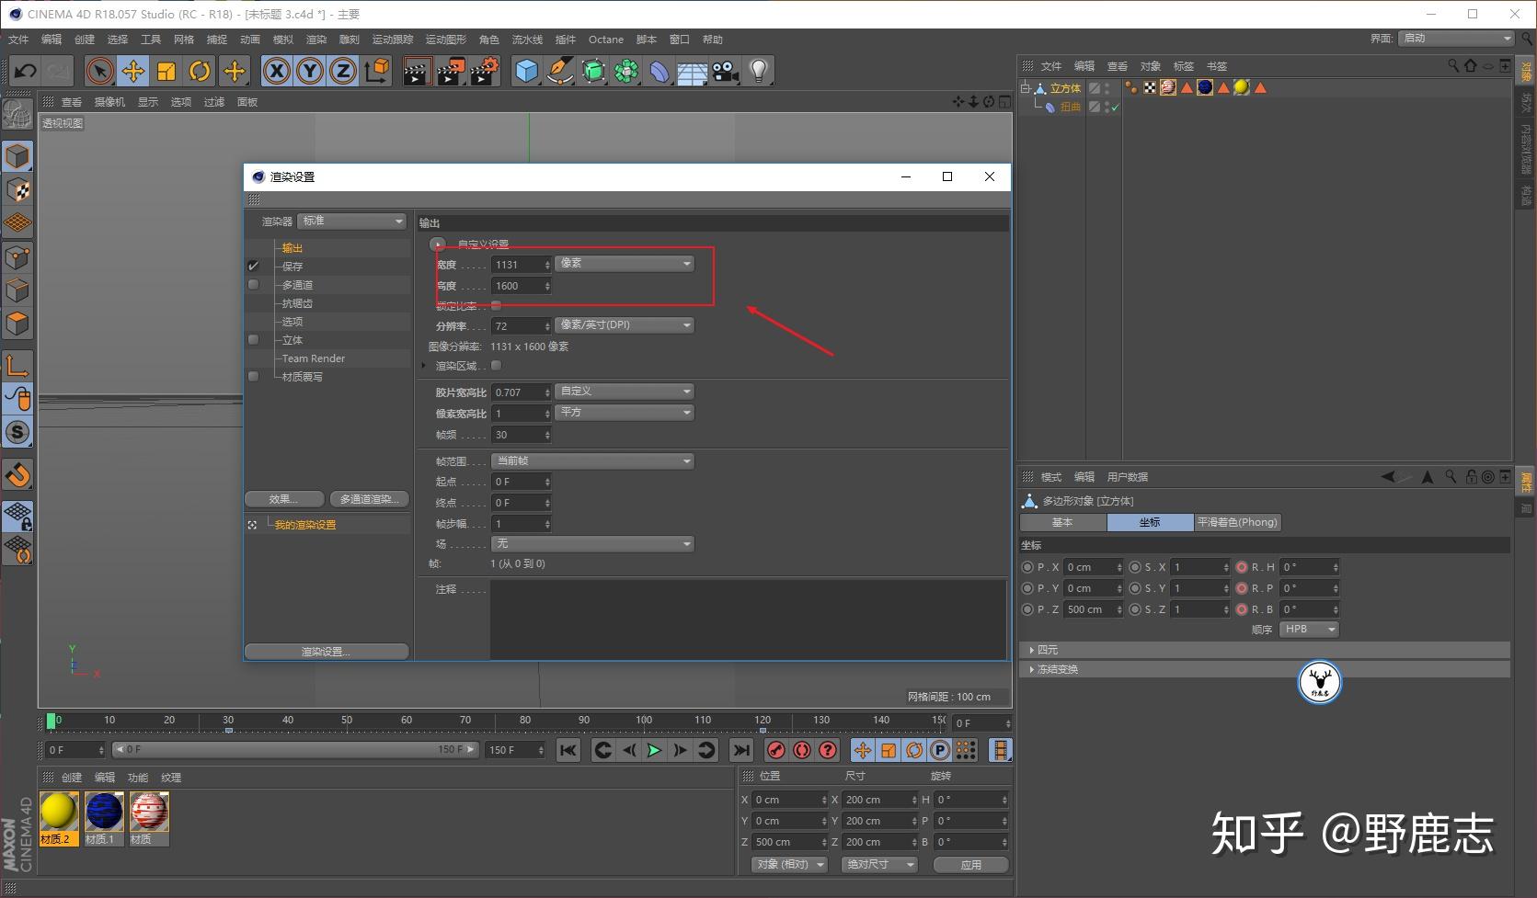
Task: Click the 效果... button
Action: point(283,499)
